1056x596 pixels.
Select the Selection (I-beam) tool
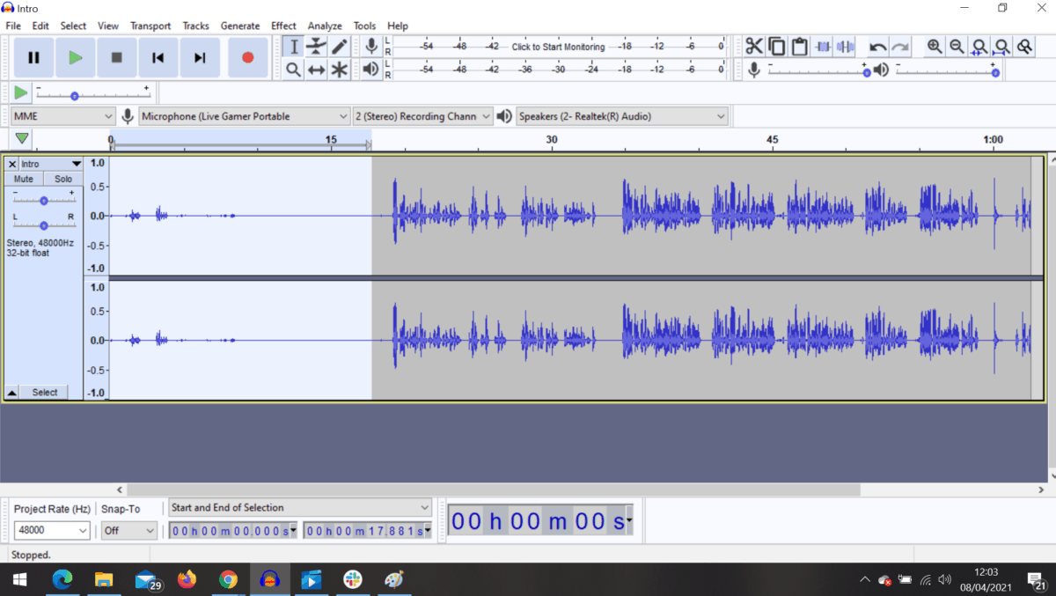pyautogui.click(x=294, y=47)
